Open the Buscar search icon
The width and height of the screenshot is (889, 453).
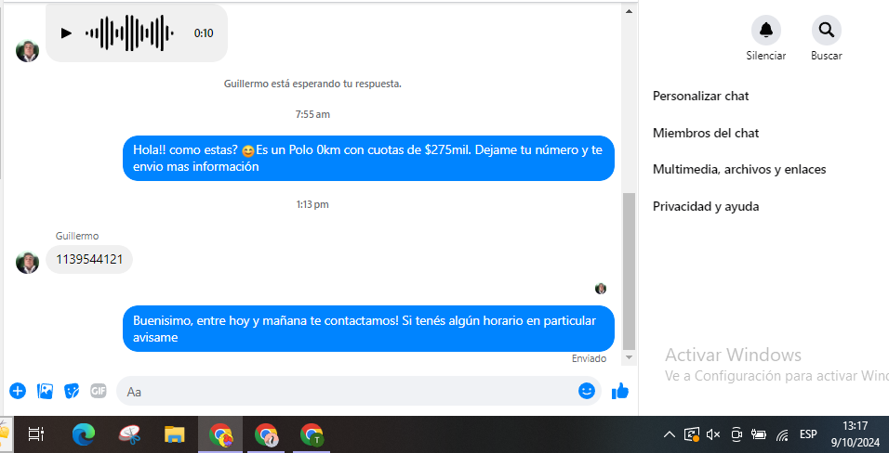pos(826,30)
